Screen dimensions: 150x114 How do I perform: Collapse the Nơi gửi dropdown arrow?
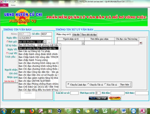[x=45, y=42]
